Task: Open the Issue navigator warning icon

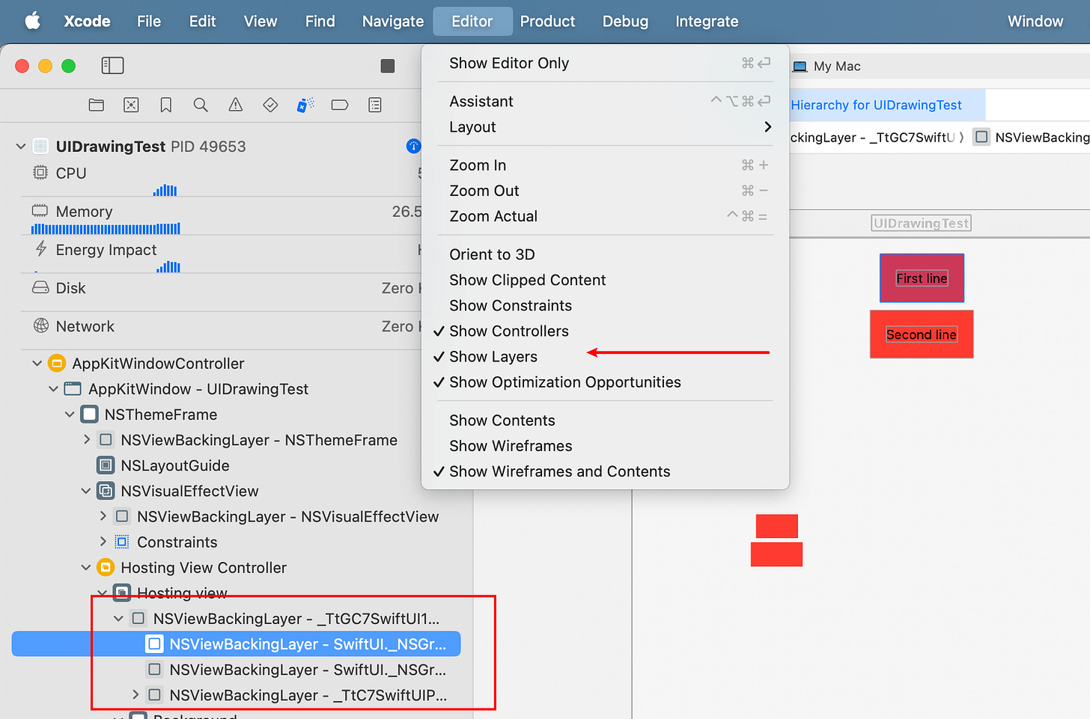Action: click(235, 105)
